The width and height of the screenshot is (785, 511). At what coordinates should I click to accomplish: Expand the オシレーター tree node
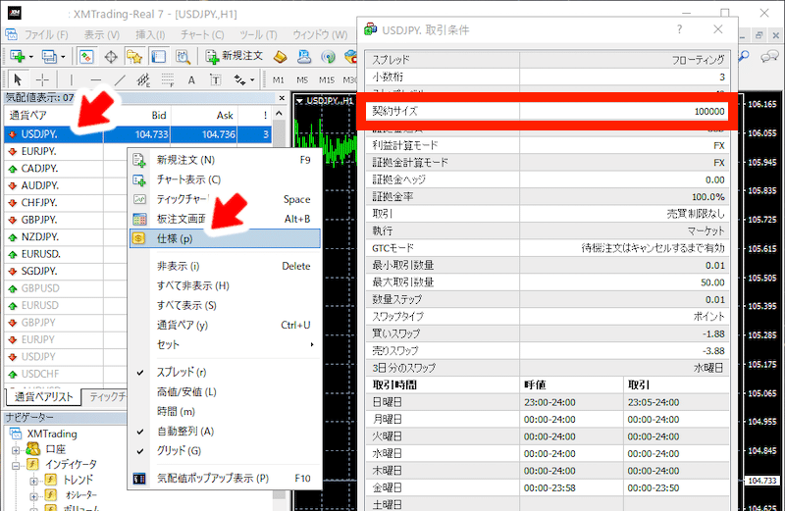(33, 496)
